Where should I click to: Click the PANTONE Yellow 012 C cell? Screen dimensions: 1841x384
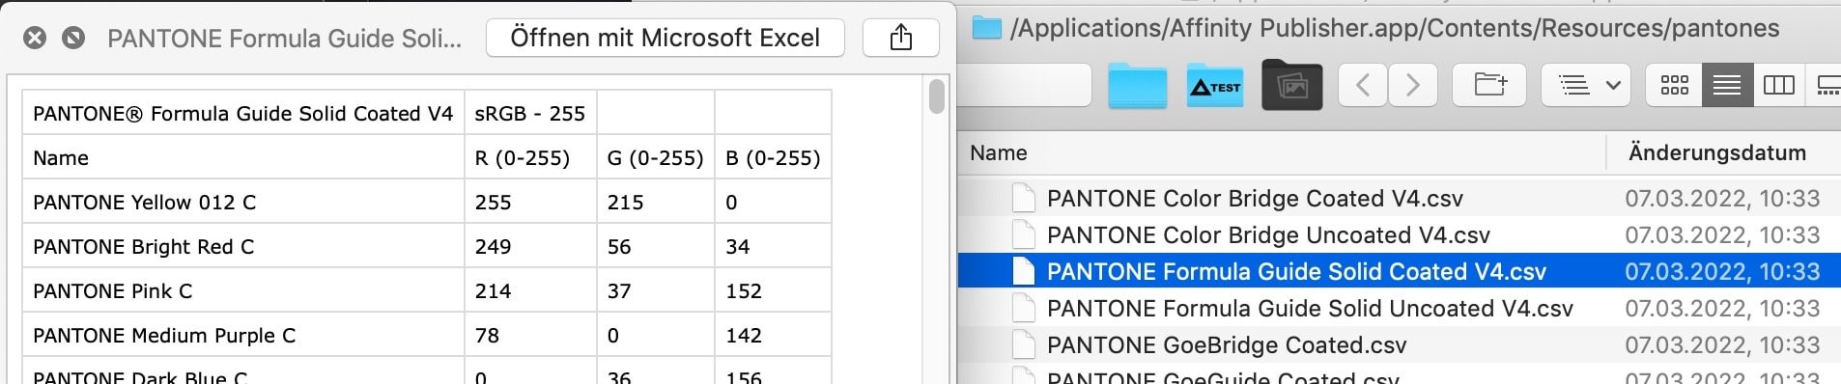[243, 202]
